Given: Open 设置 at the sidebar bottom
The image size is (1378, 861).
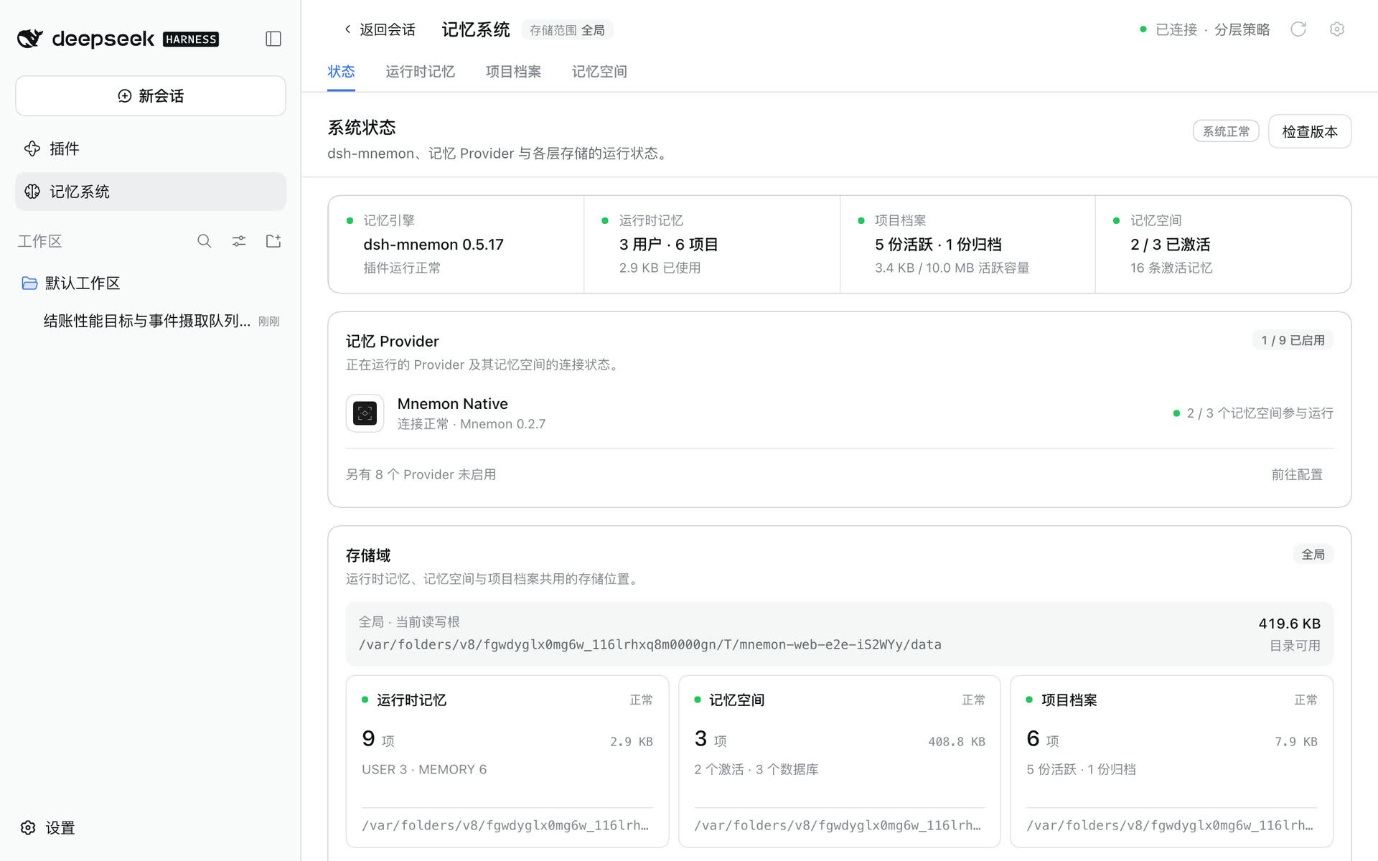Looking at the screenshot, I should pyautogui.click(x=49, y=828).
